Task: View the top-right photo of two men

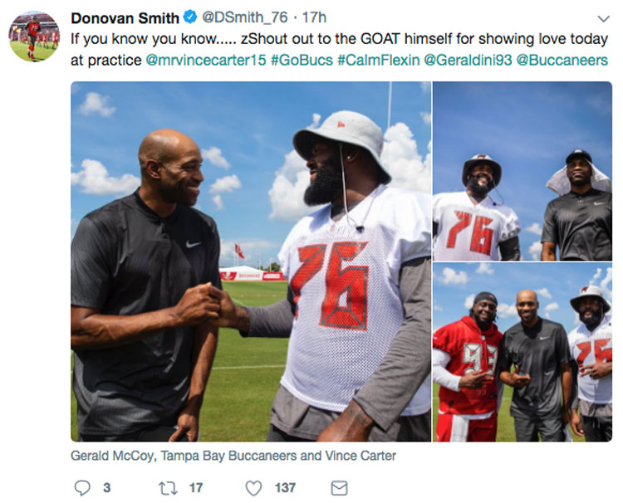Action: 522,171
